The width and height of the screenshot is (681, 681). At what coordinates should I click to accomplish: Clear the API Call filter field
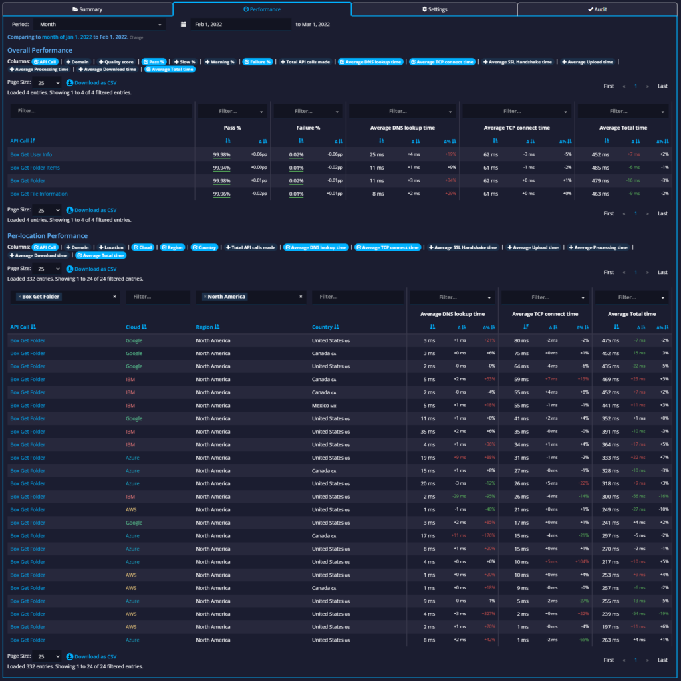pos(114,297)
